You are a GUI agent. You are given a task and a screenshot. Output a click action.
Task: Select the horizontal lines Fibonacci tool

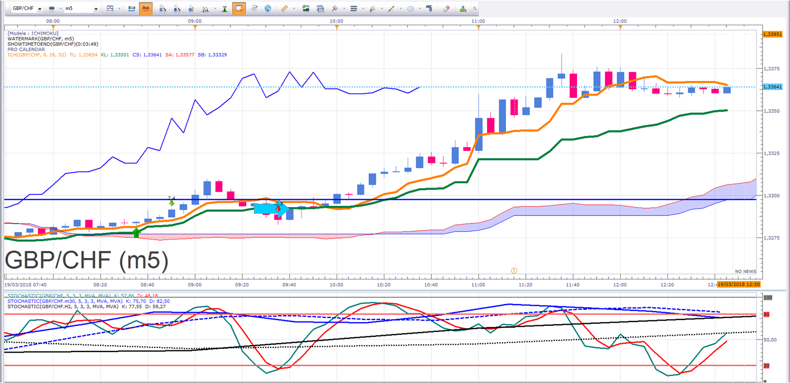[x=353, y=9]
